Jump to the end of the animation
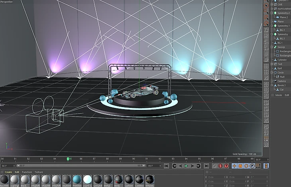This screenshot has height=187, width=291. point(206,166)
